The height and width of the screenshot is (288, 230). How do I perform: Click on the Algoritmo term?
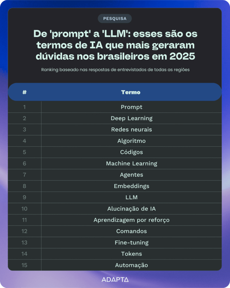click(131, 141)
